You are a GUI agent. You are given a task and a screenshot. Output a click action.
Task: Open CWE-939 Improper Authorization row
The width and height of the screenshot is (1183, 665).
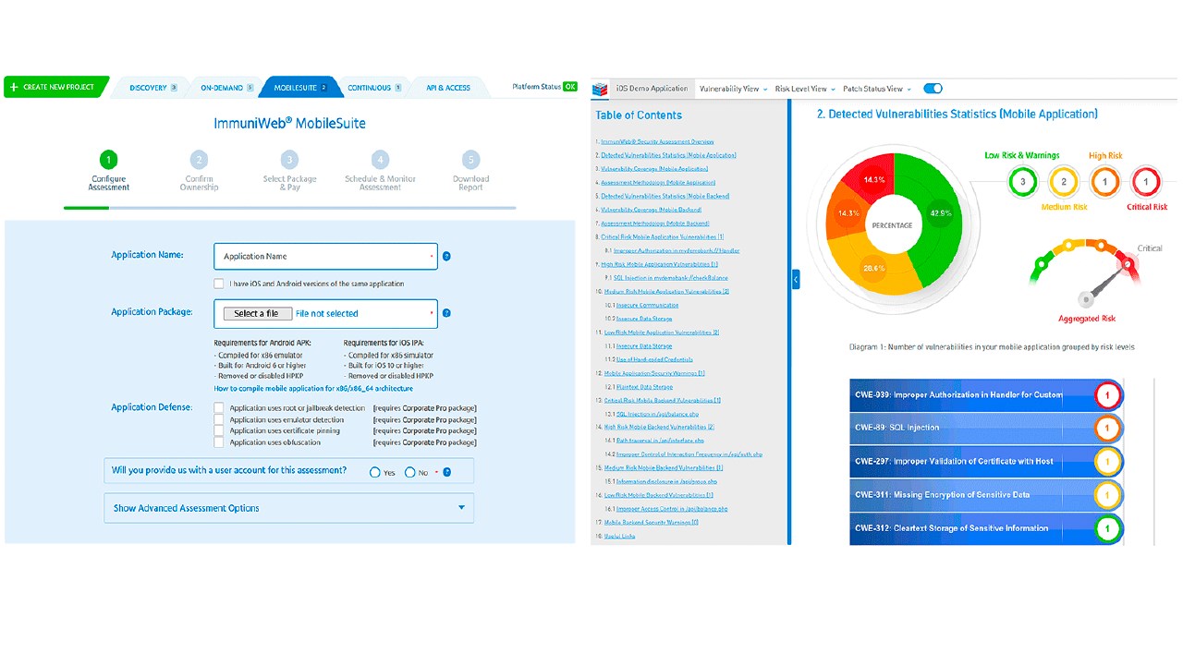coord(986,395)
